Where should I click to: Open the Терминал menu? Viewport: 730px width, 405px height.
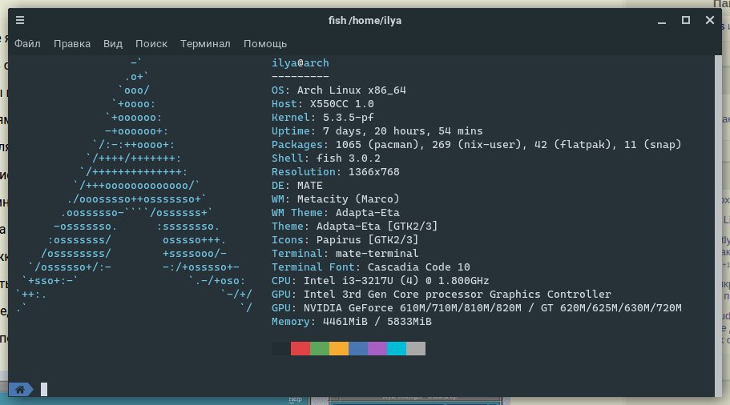point(205,44)
